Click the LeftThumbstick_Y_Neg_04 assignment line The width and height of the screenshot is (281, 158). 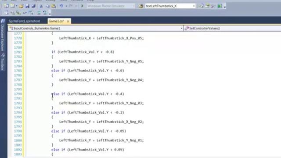tap(101, 80)
